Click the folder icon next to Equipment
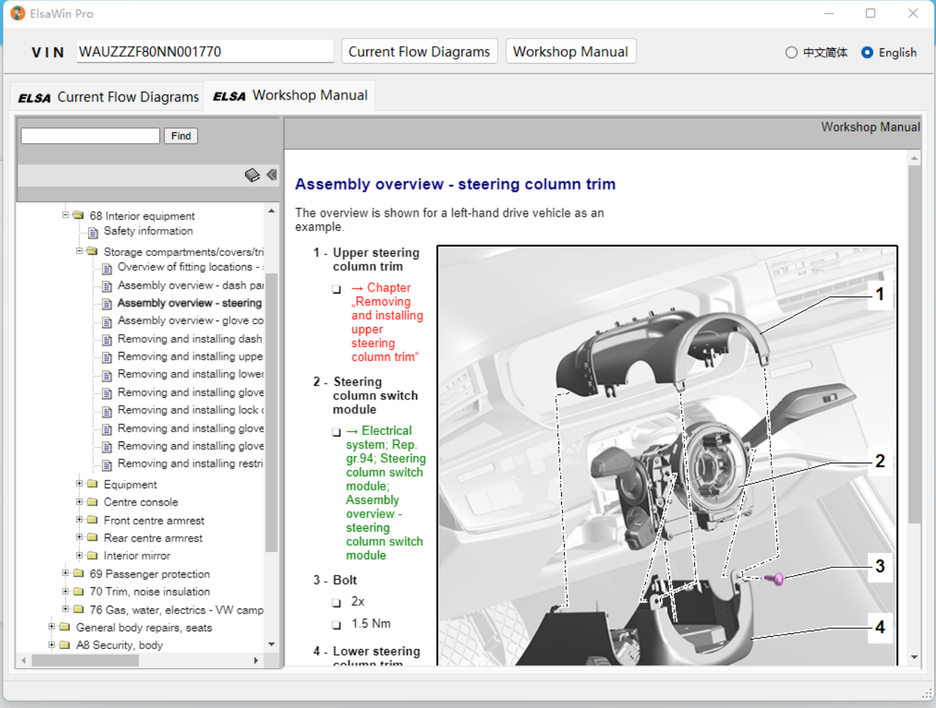 92,484
